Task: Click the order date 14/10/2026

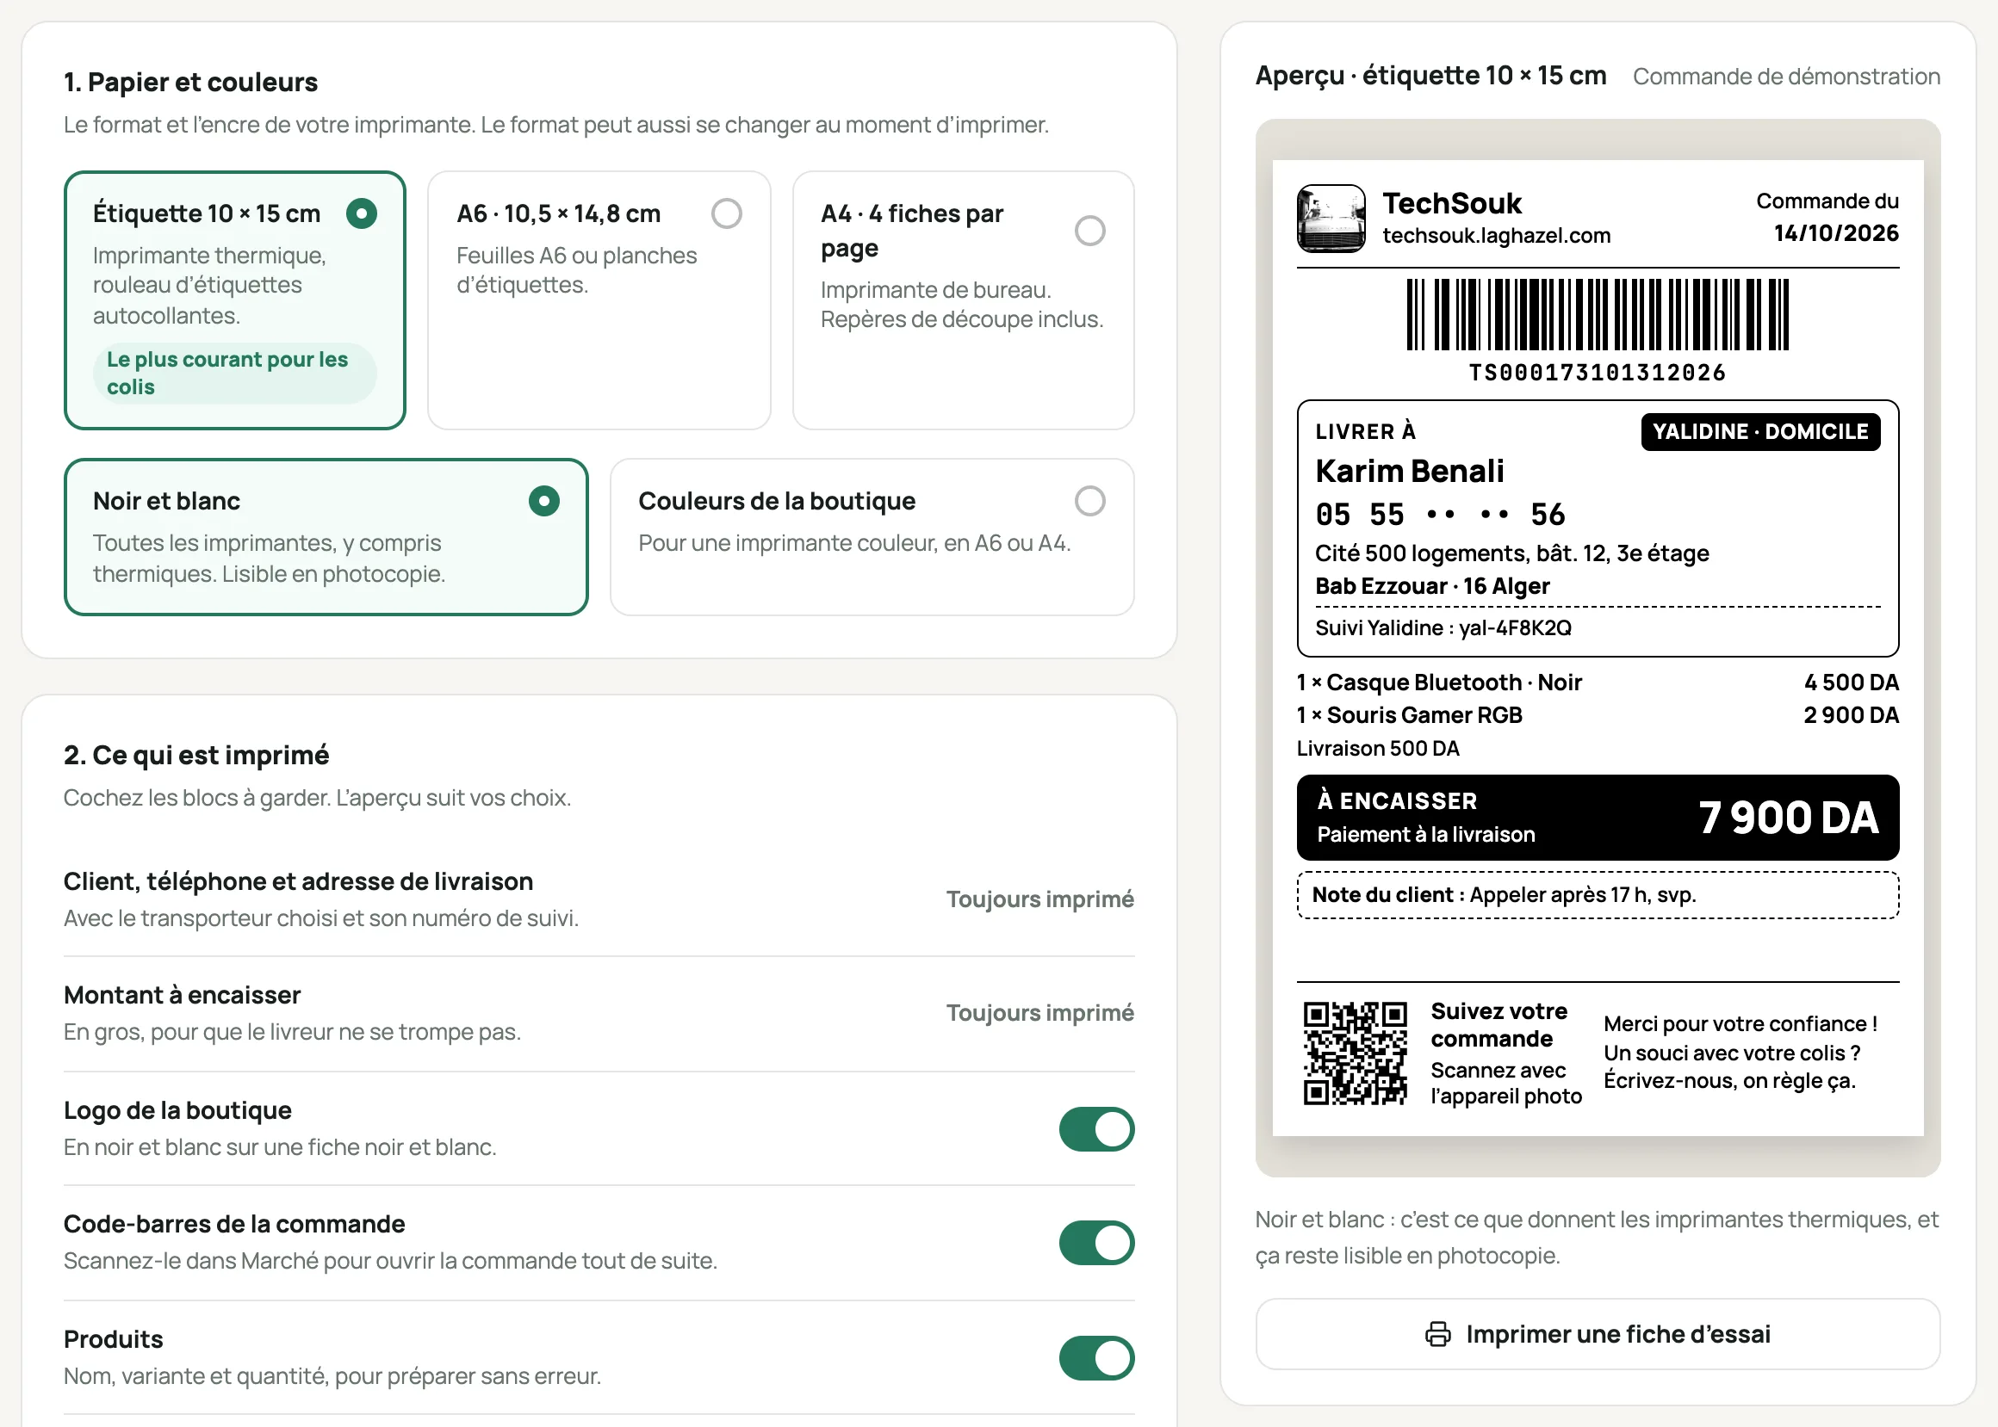Action: click(1835, 233)
